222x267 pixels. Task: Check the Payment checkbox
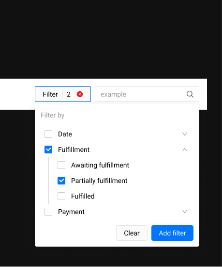48,212
